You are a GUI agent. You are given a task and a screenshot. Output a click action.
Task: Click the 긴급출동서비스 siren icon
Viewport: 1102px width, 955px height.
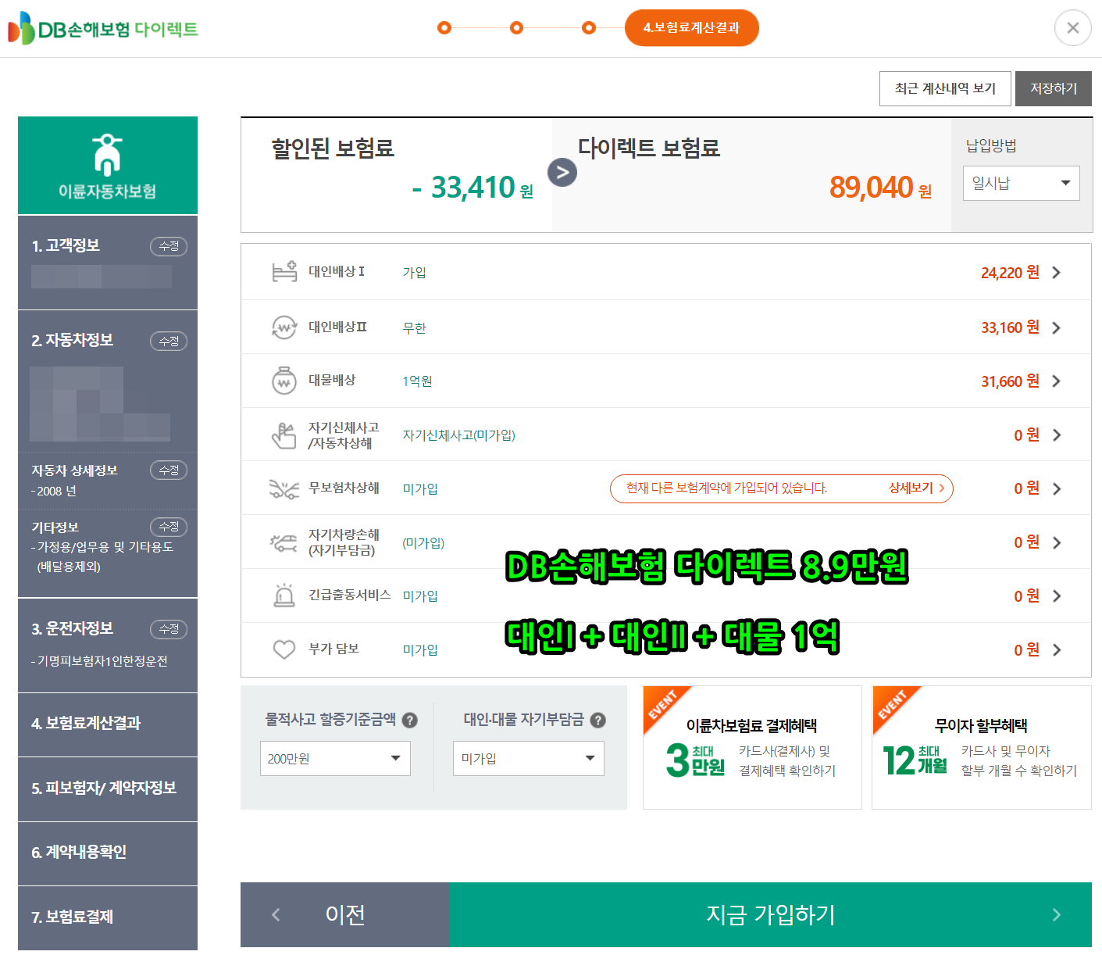click(284, 596)
